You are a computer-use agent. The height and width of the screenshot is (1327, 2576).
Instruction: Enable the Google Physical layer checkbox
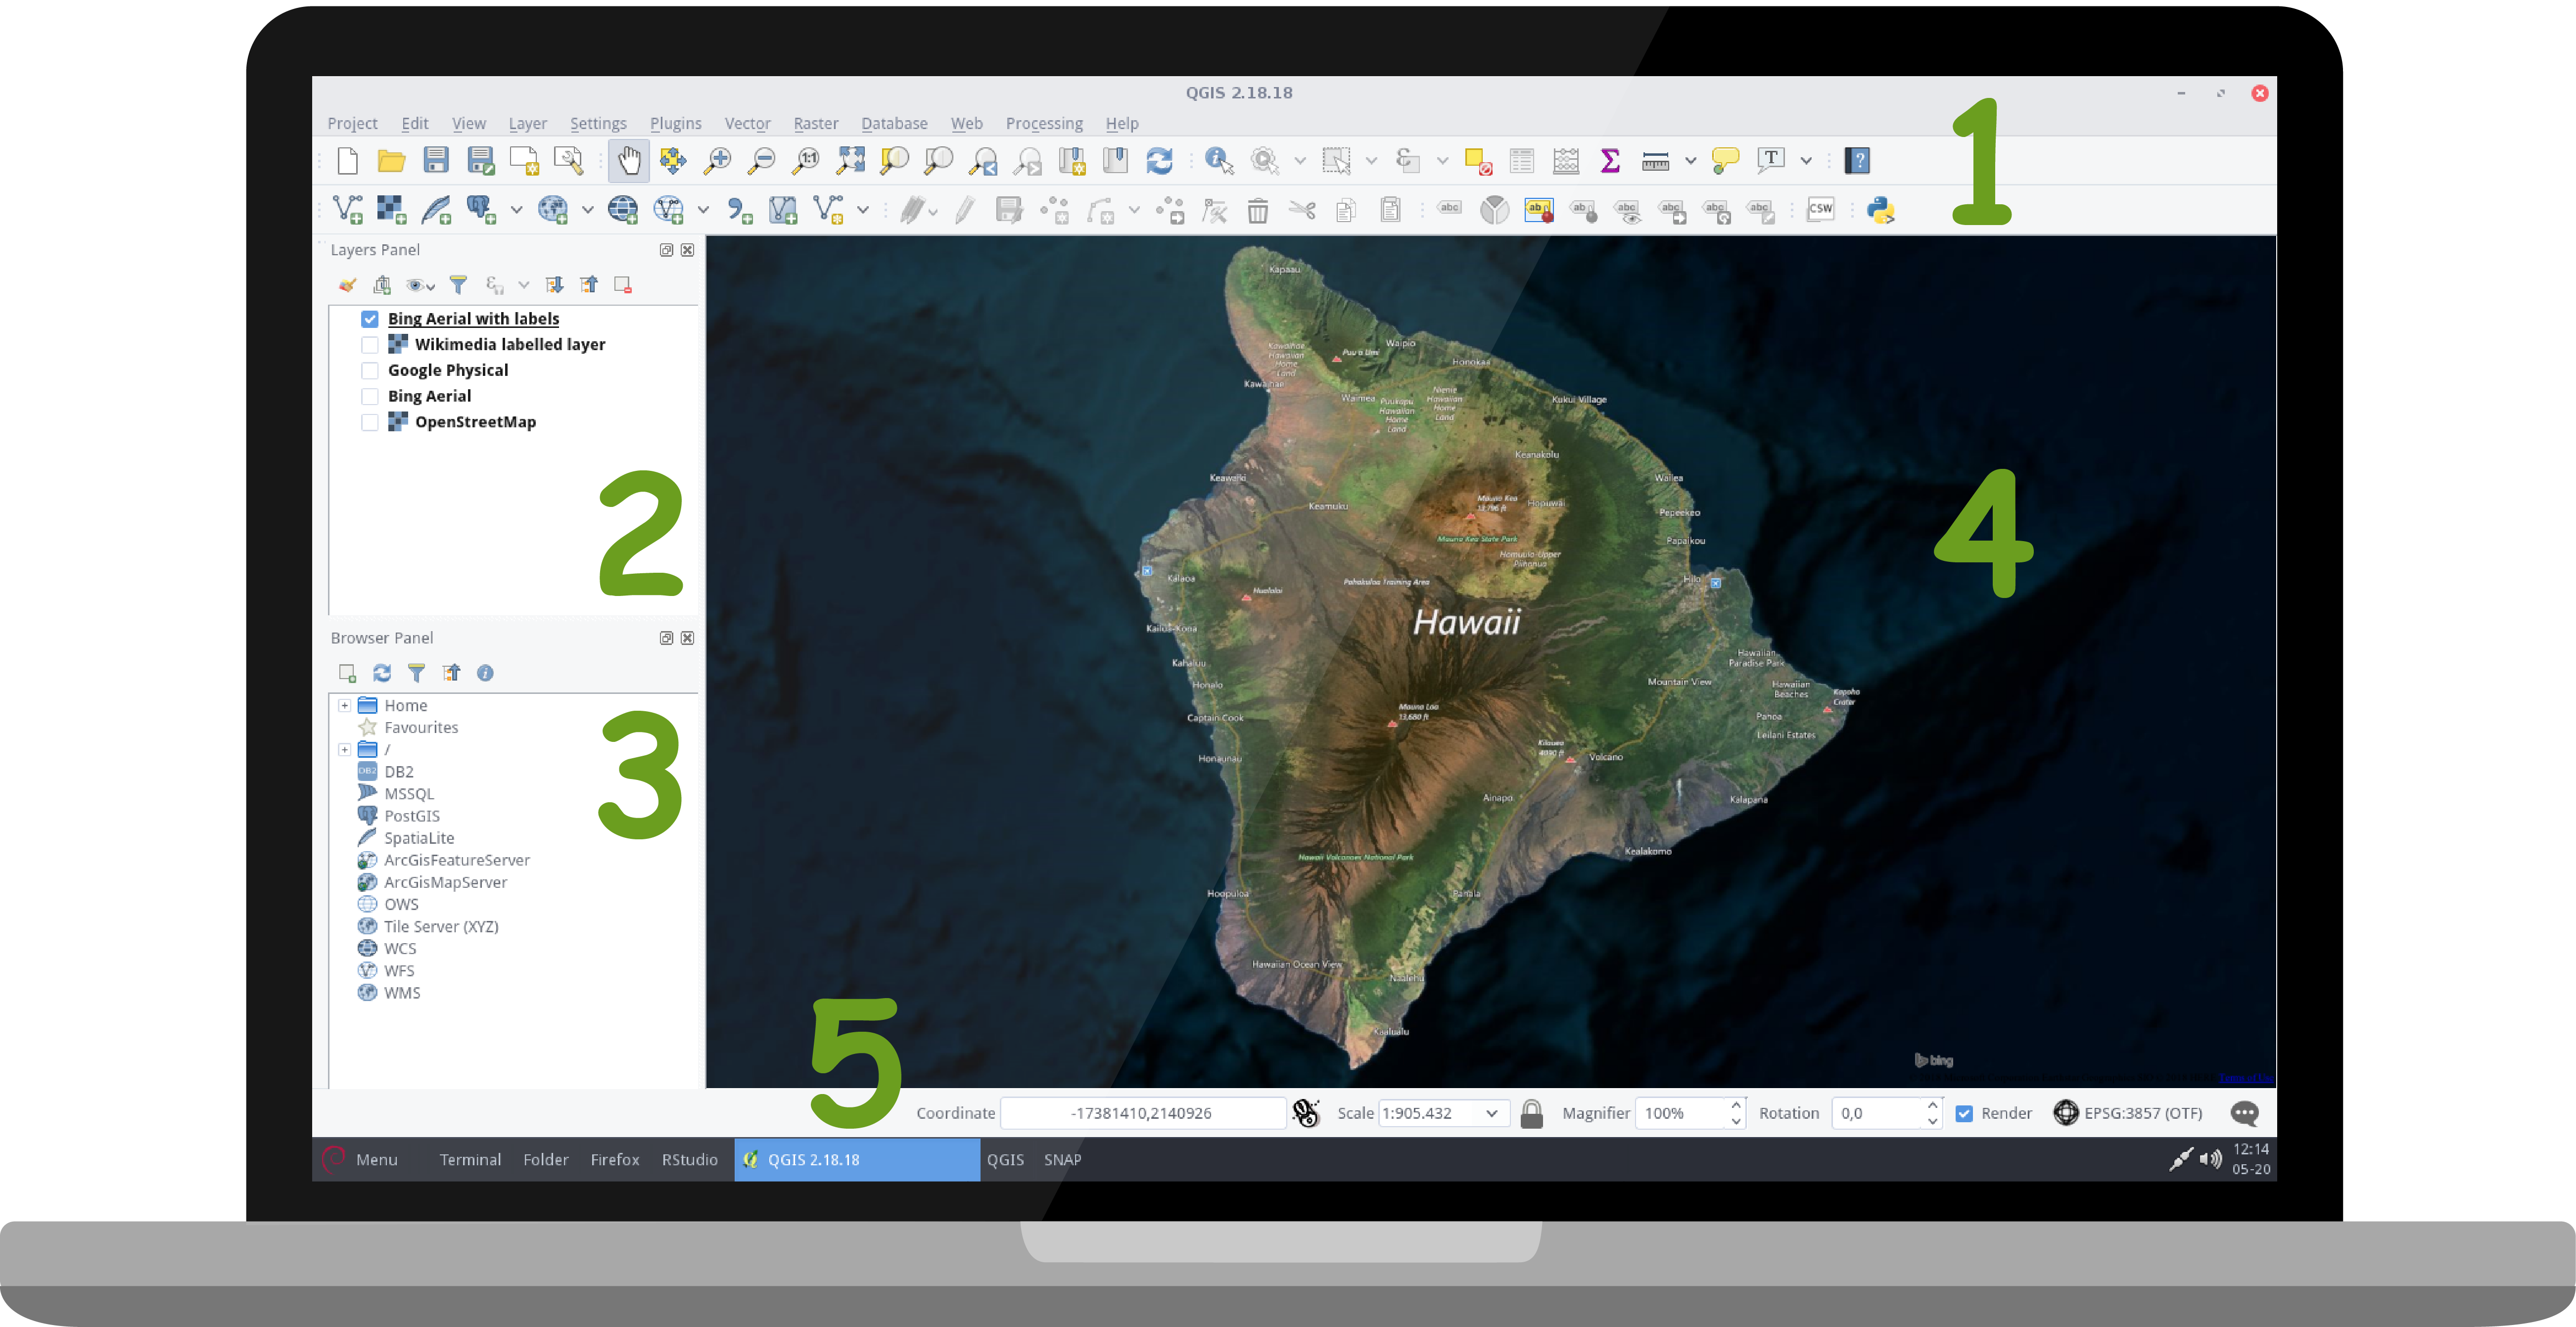point(370,371)
